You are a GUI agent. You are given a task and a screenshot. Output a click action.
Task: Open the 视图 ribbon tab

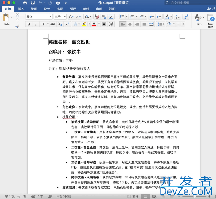click(112, 9)
